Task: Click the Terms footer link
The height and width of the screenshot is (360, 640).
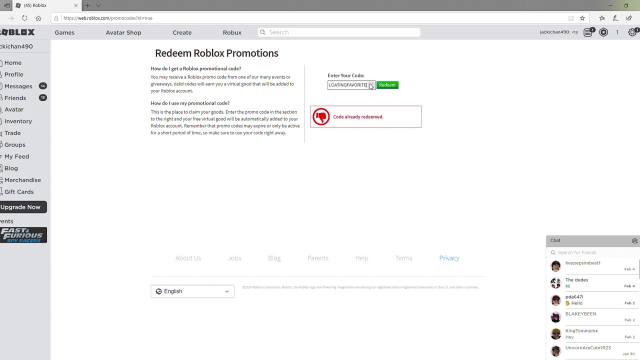Action: coord(403,258)
